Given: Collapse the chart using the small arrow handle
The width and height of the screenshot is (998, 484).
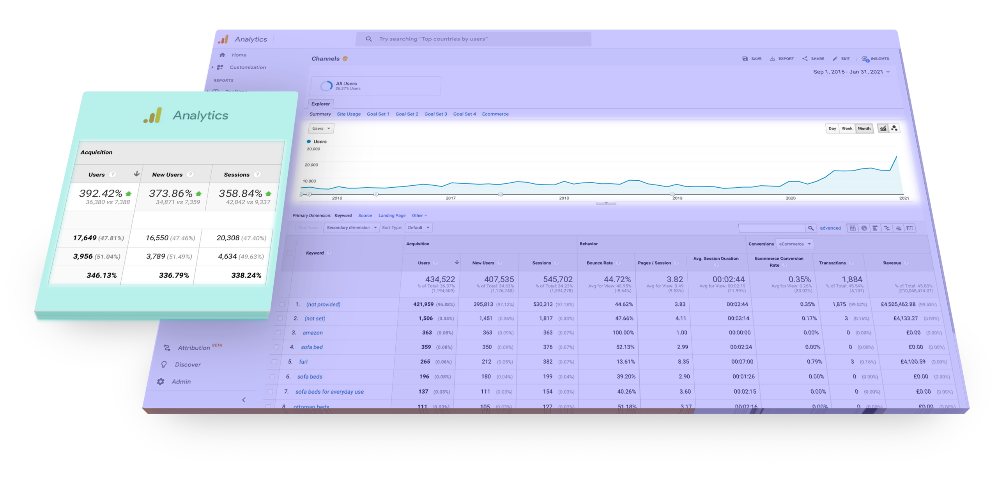Looking at the screenshot, I should tap(606, 203).
